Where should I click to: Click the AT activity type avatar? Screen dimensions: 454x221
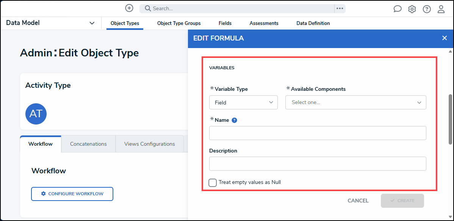pos(36,114)
